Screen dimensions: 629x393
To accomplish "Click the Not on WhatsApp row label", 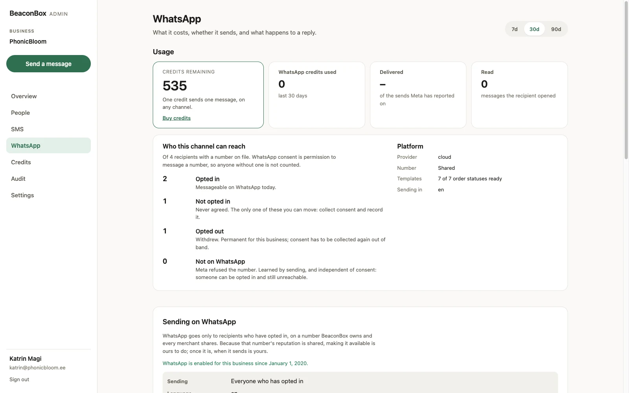I will tap(220, 261).
